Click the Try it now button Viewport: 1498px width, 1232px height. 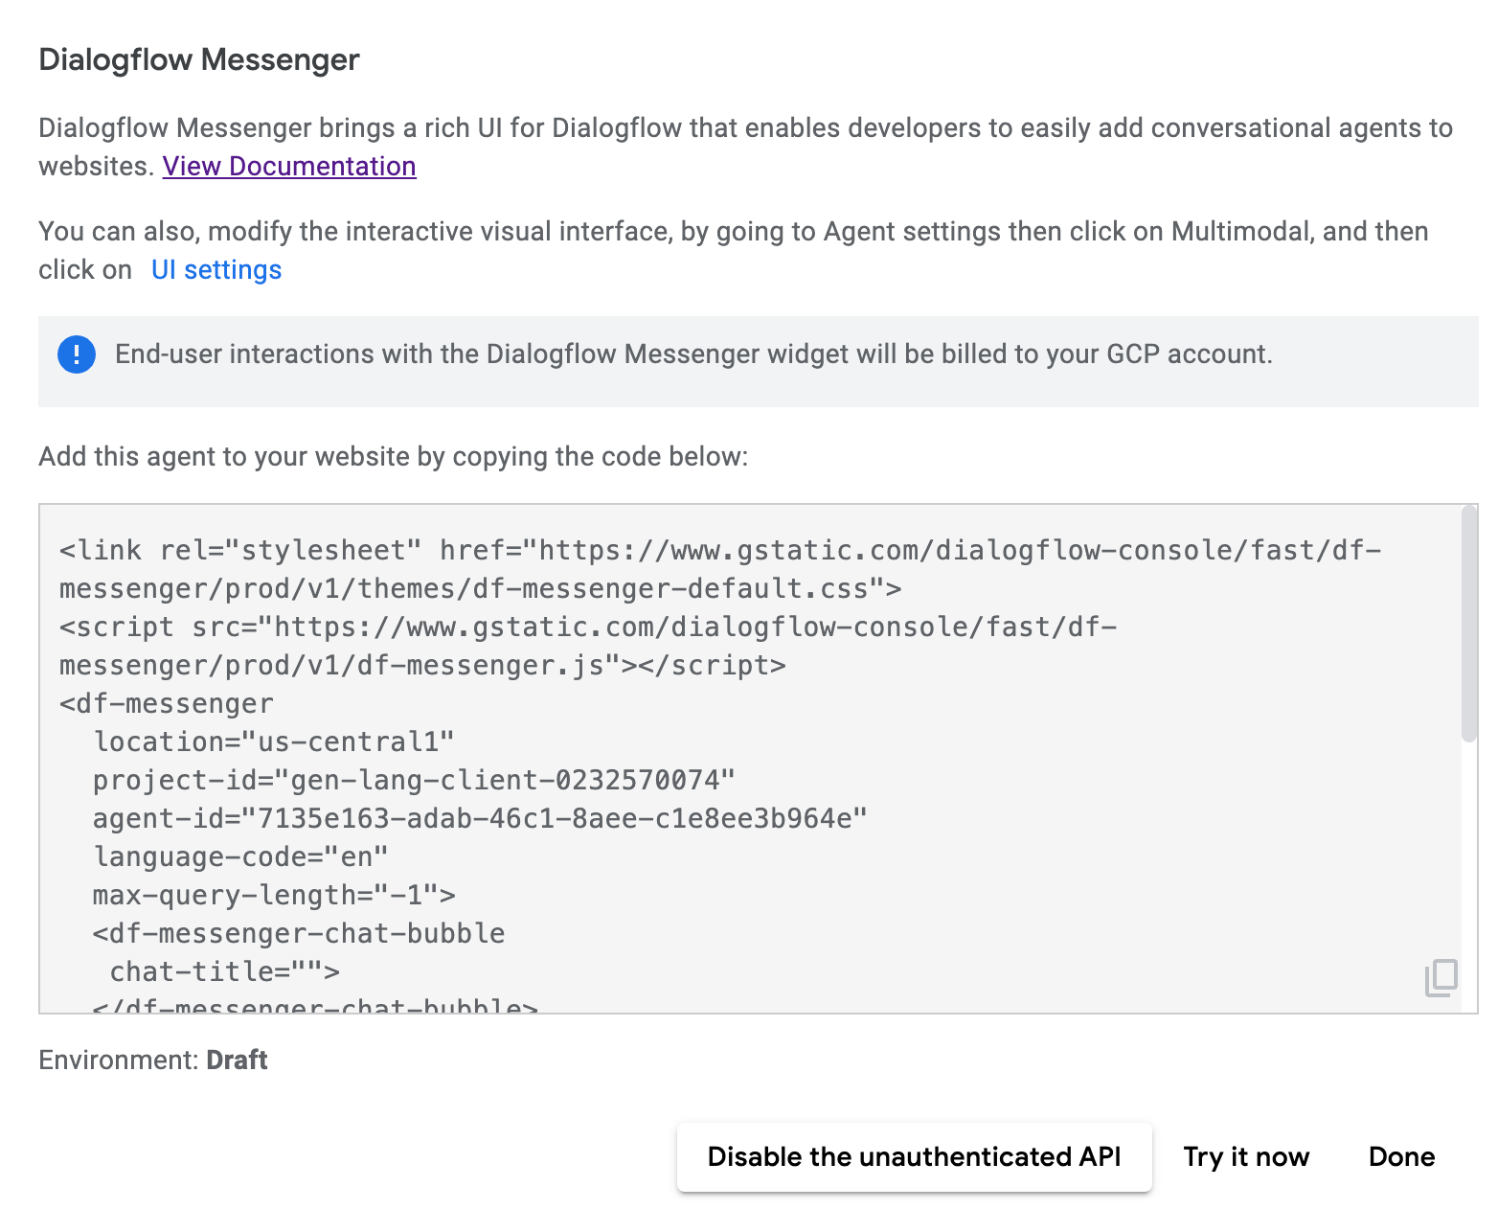pyautogui.click(x=1246, y=1157)
